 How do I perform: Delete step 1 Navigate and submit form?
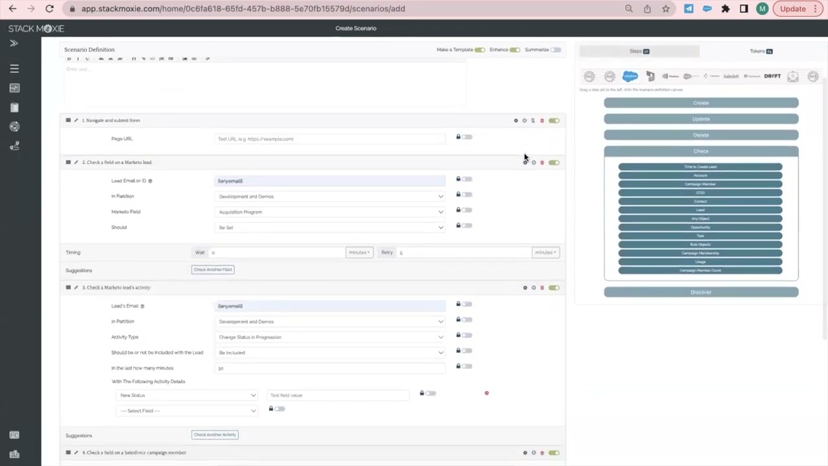(542, 120)
